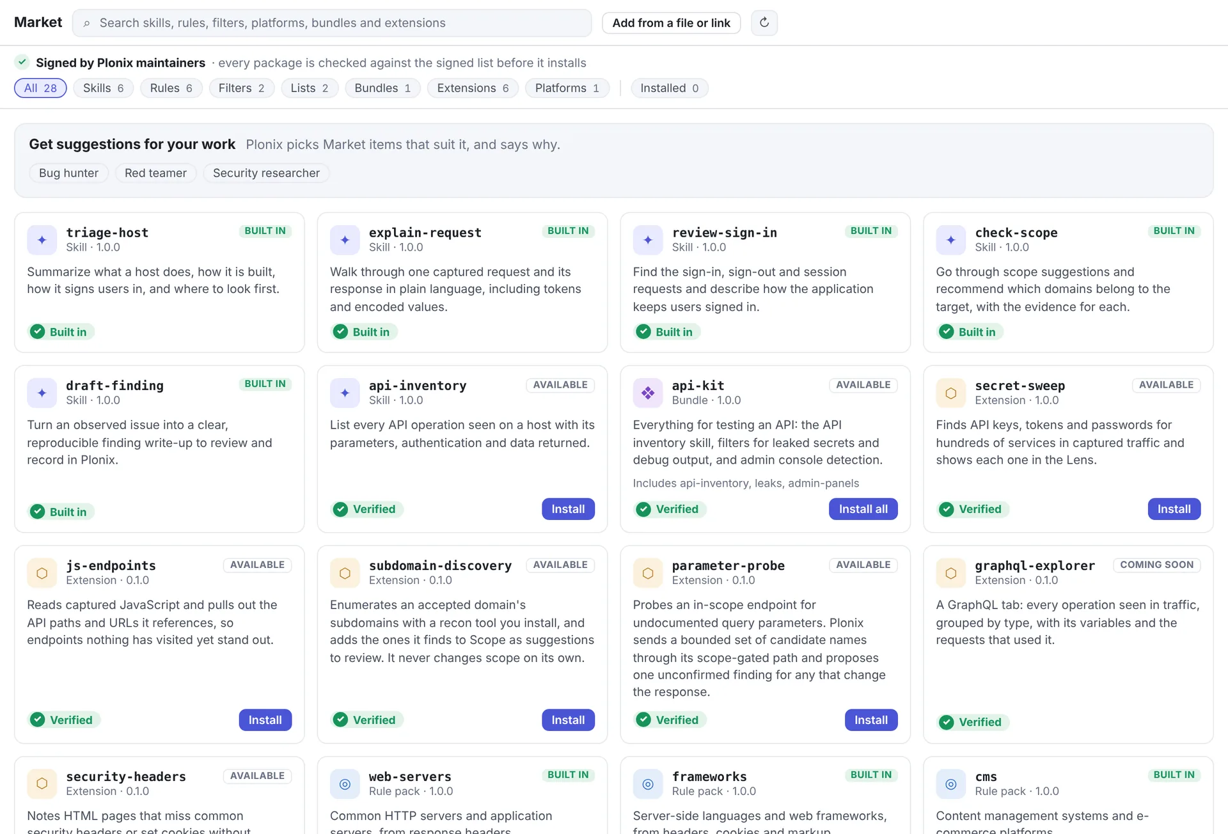Click the check-scope skill icon
The height and width of the screenshot is (834, 1228).
tap(951, 240)
